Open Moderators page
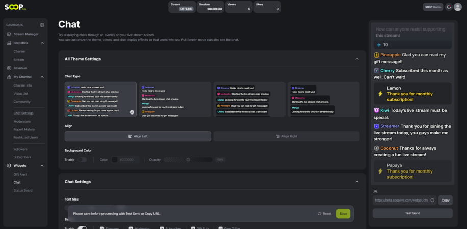The height and width of the screenshot is (229, 467). click(22, 121)
